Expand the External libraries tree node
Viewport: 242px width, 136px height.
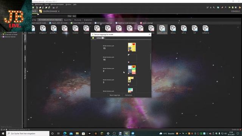(1, 37)
